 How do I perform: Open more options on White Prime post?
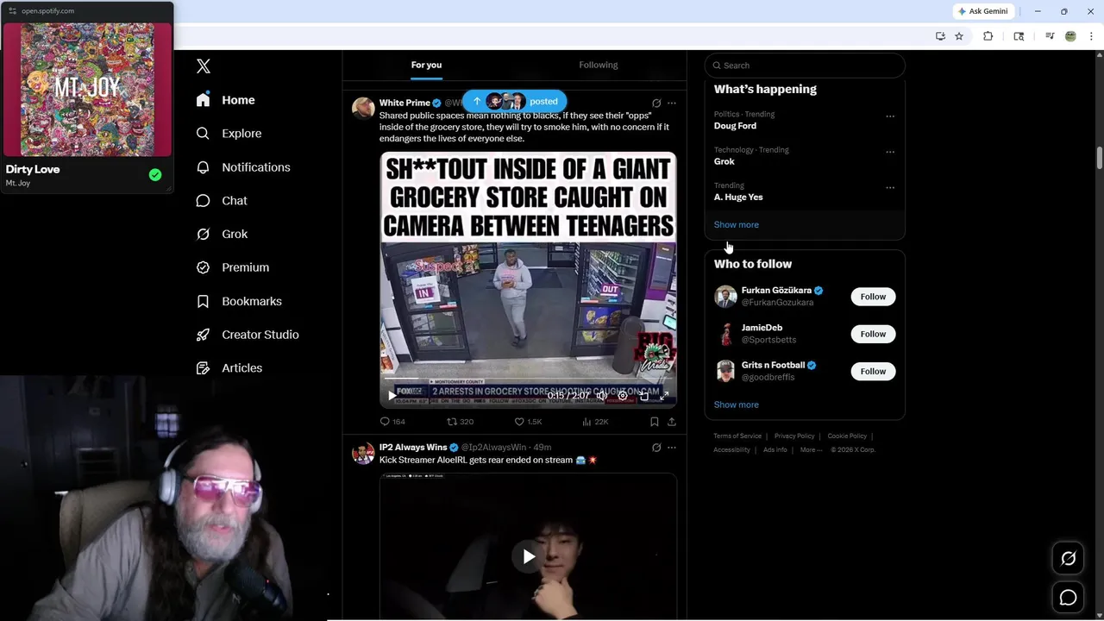tap(672, 103)
